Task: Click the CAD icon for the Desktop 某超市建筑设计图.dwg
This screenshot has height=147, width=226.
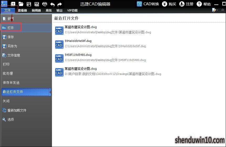Action: tap(59, 31)
